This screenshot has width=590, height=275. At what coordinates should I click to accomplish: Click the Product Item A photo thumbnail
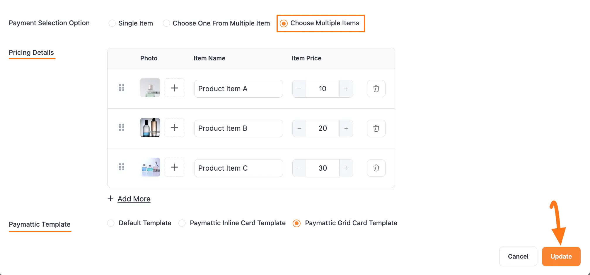point(150,88)
